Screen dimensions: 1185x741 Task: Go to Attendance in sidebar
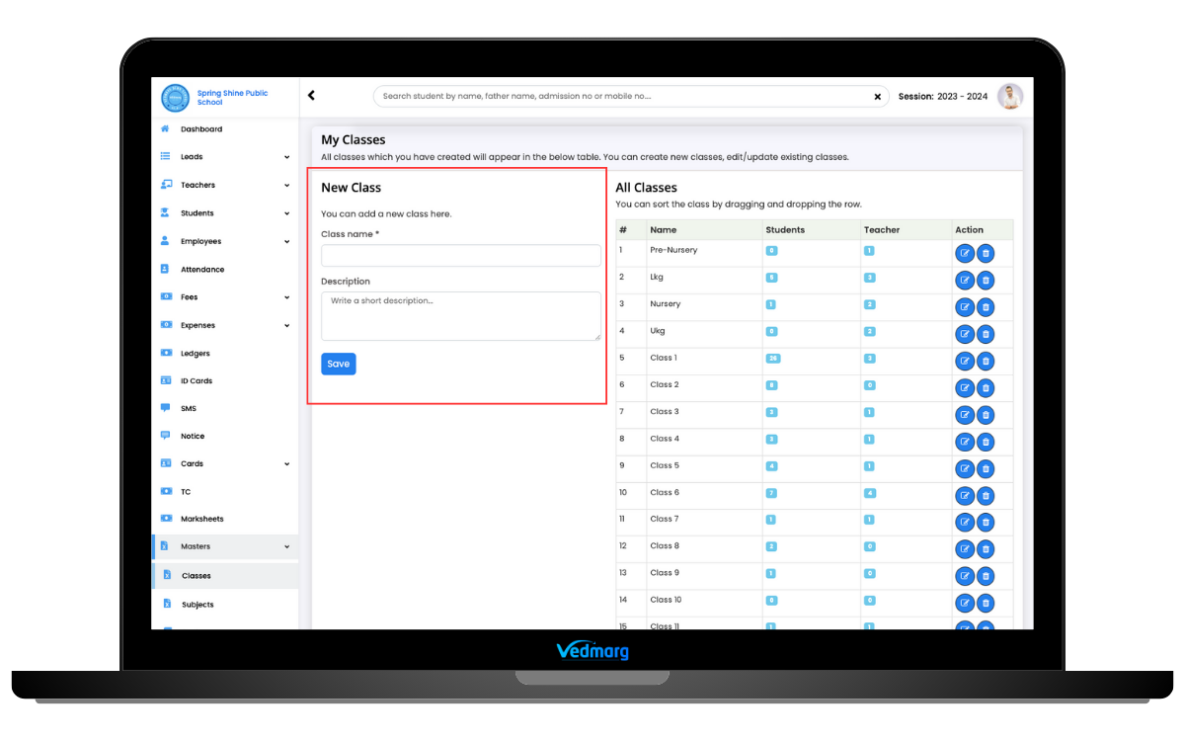(202, 270)
